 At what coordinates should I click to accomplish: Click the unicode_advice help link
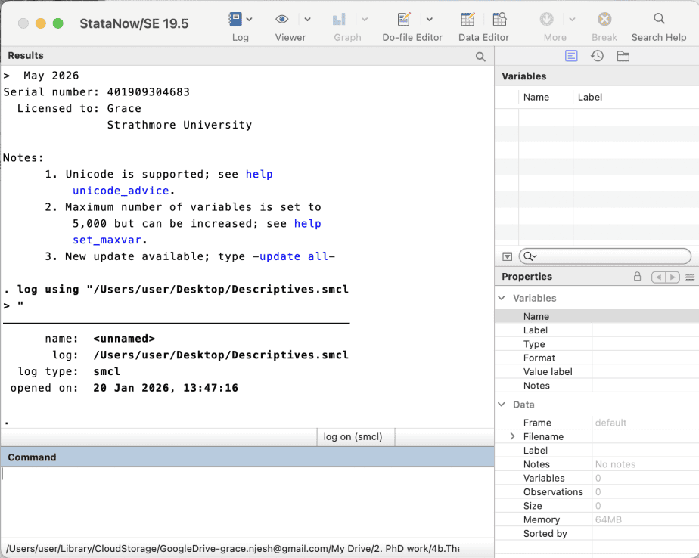(120, 191)
